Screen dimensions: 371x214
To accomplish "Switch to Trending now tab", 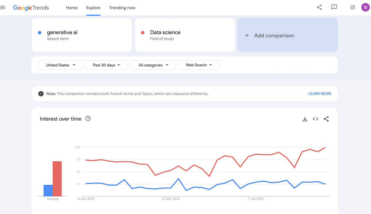I will coord(122,8).
